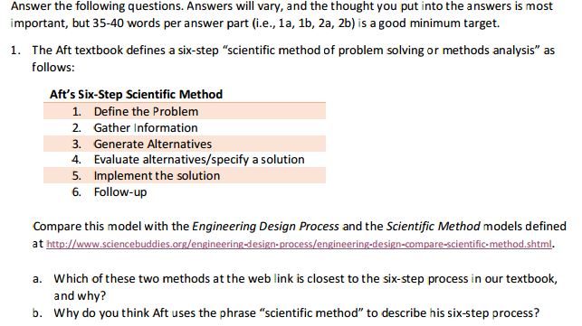
Task: Select the "Gather Information" list row
Action: pyautogui.click(x=185, y=127)
